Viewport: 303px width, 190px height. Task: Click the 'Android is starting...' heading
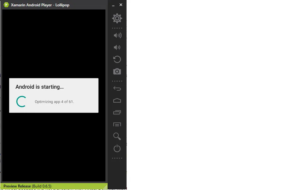pyautogui.click(x=40, y=87)
